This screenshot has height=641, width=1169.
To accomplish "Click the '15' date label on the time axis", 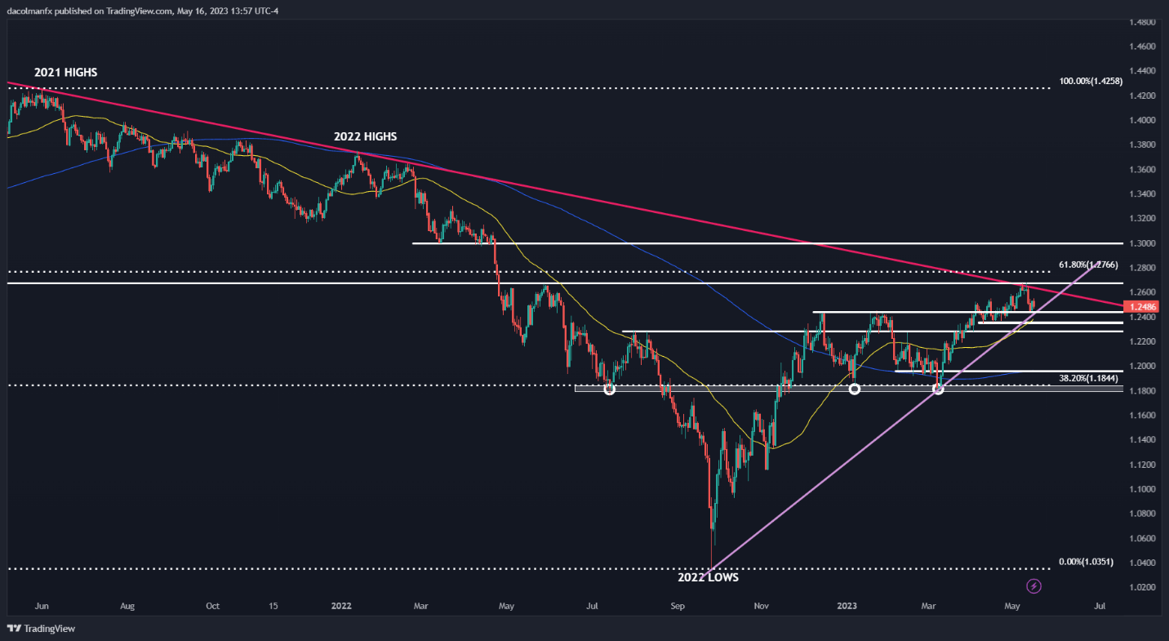I will click(273, 606).
